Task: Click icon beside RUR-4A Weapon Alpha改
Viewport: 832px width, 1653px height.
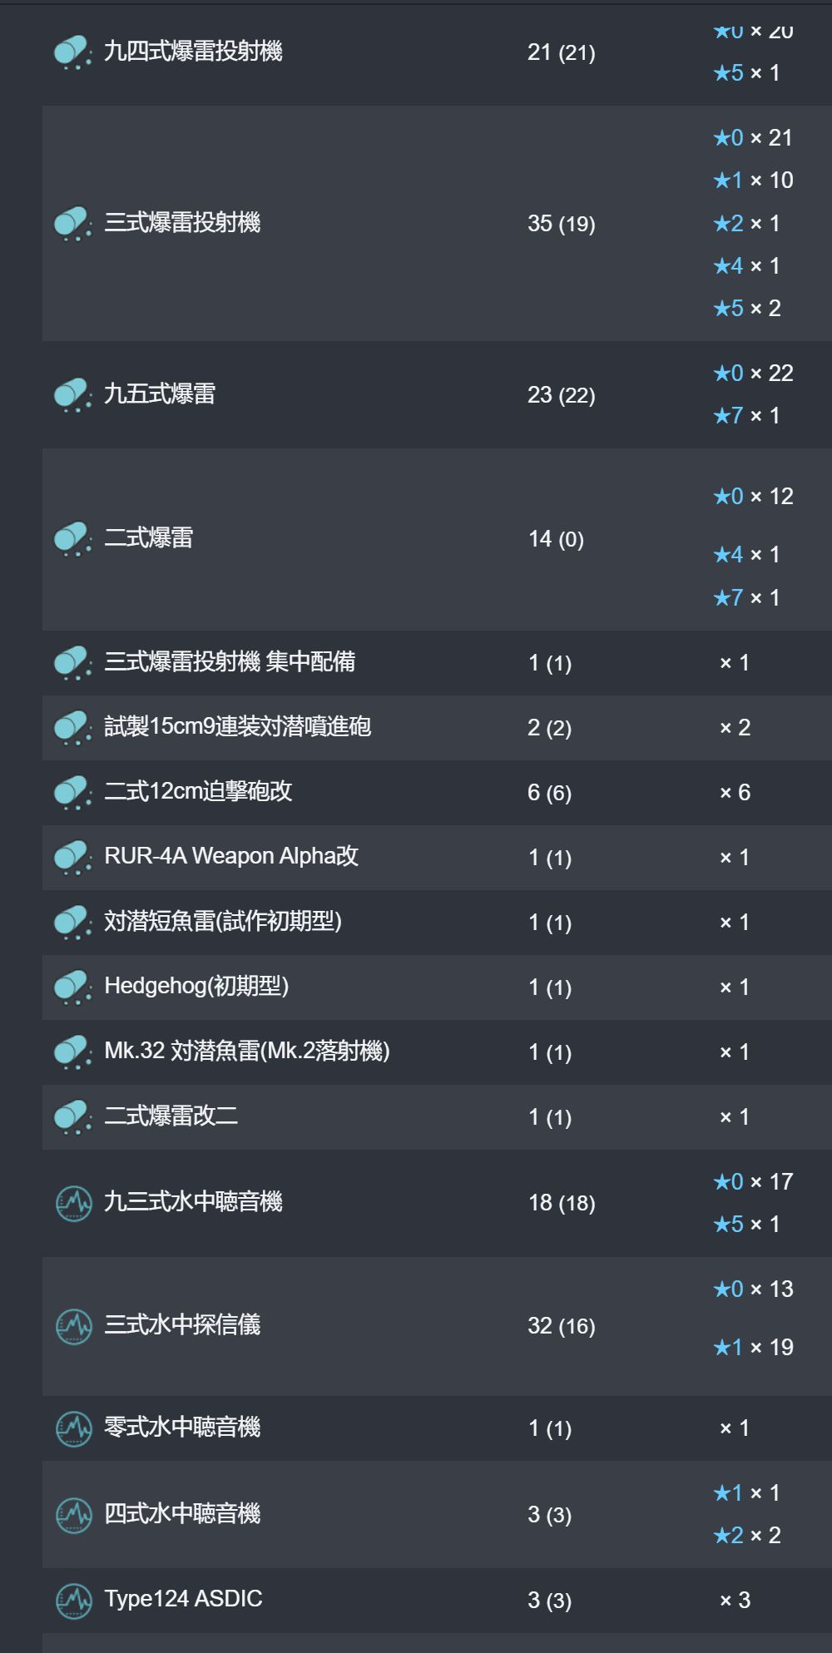Action: point(73,858)
